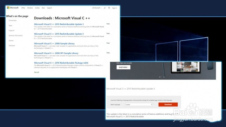Screen dimensions: 226x127
Task: Click the Sign in link
Action: click(x=115, y=8)
